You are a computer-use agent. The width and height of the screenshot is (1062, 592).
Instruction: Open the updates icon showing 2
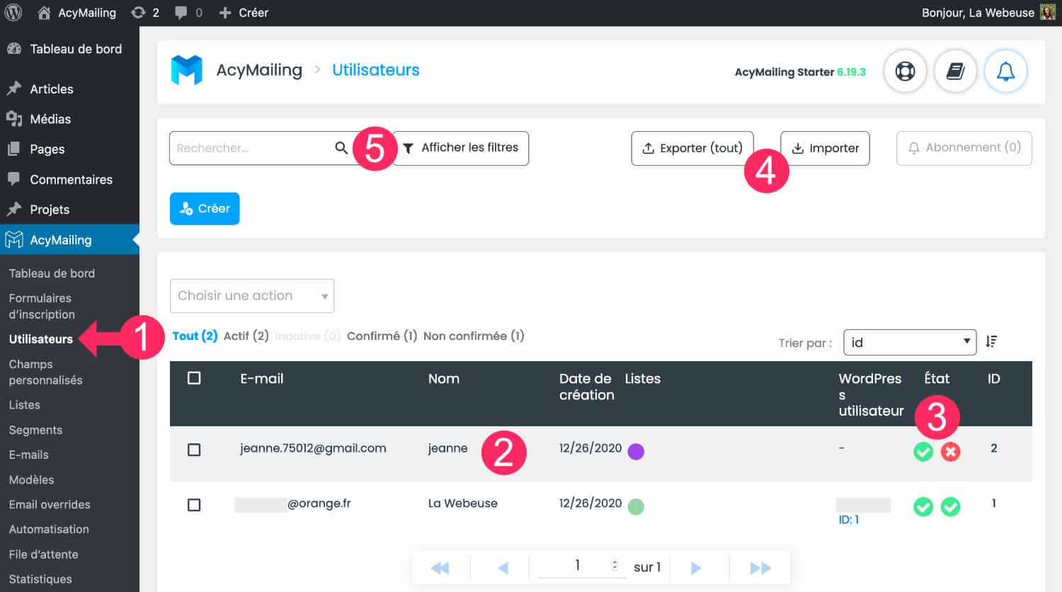(x=145, y=13)
